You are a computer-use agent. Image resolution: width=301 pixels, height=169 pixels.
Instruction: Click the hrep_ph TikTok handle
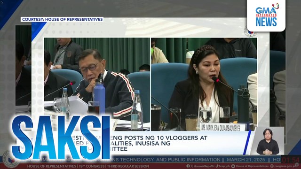tap(224, 166)
